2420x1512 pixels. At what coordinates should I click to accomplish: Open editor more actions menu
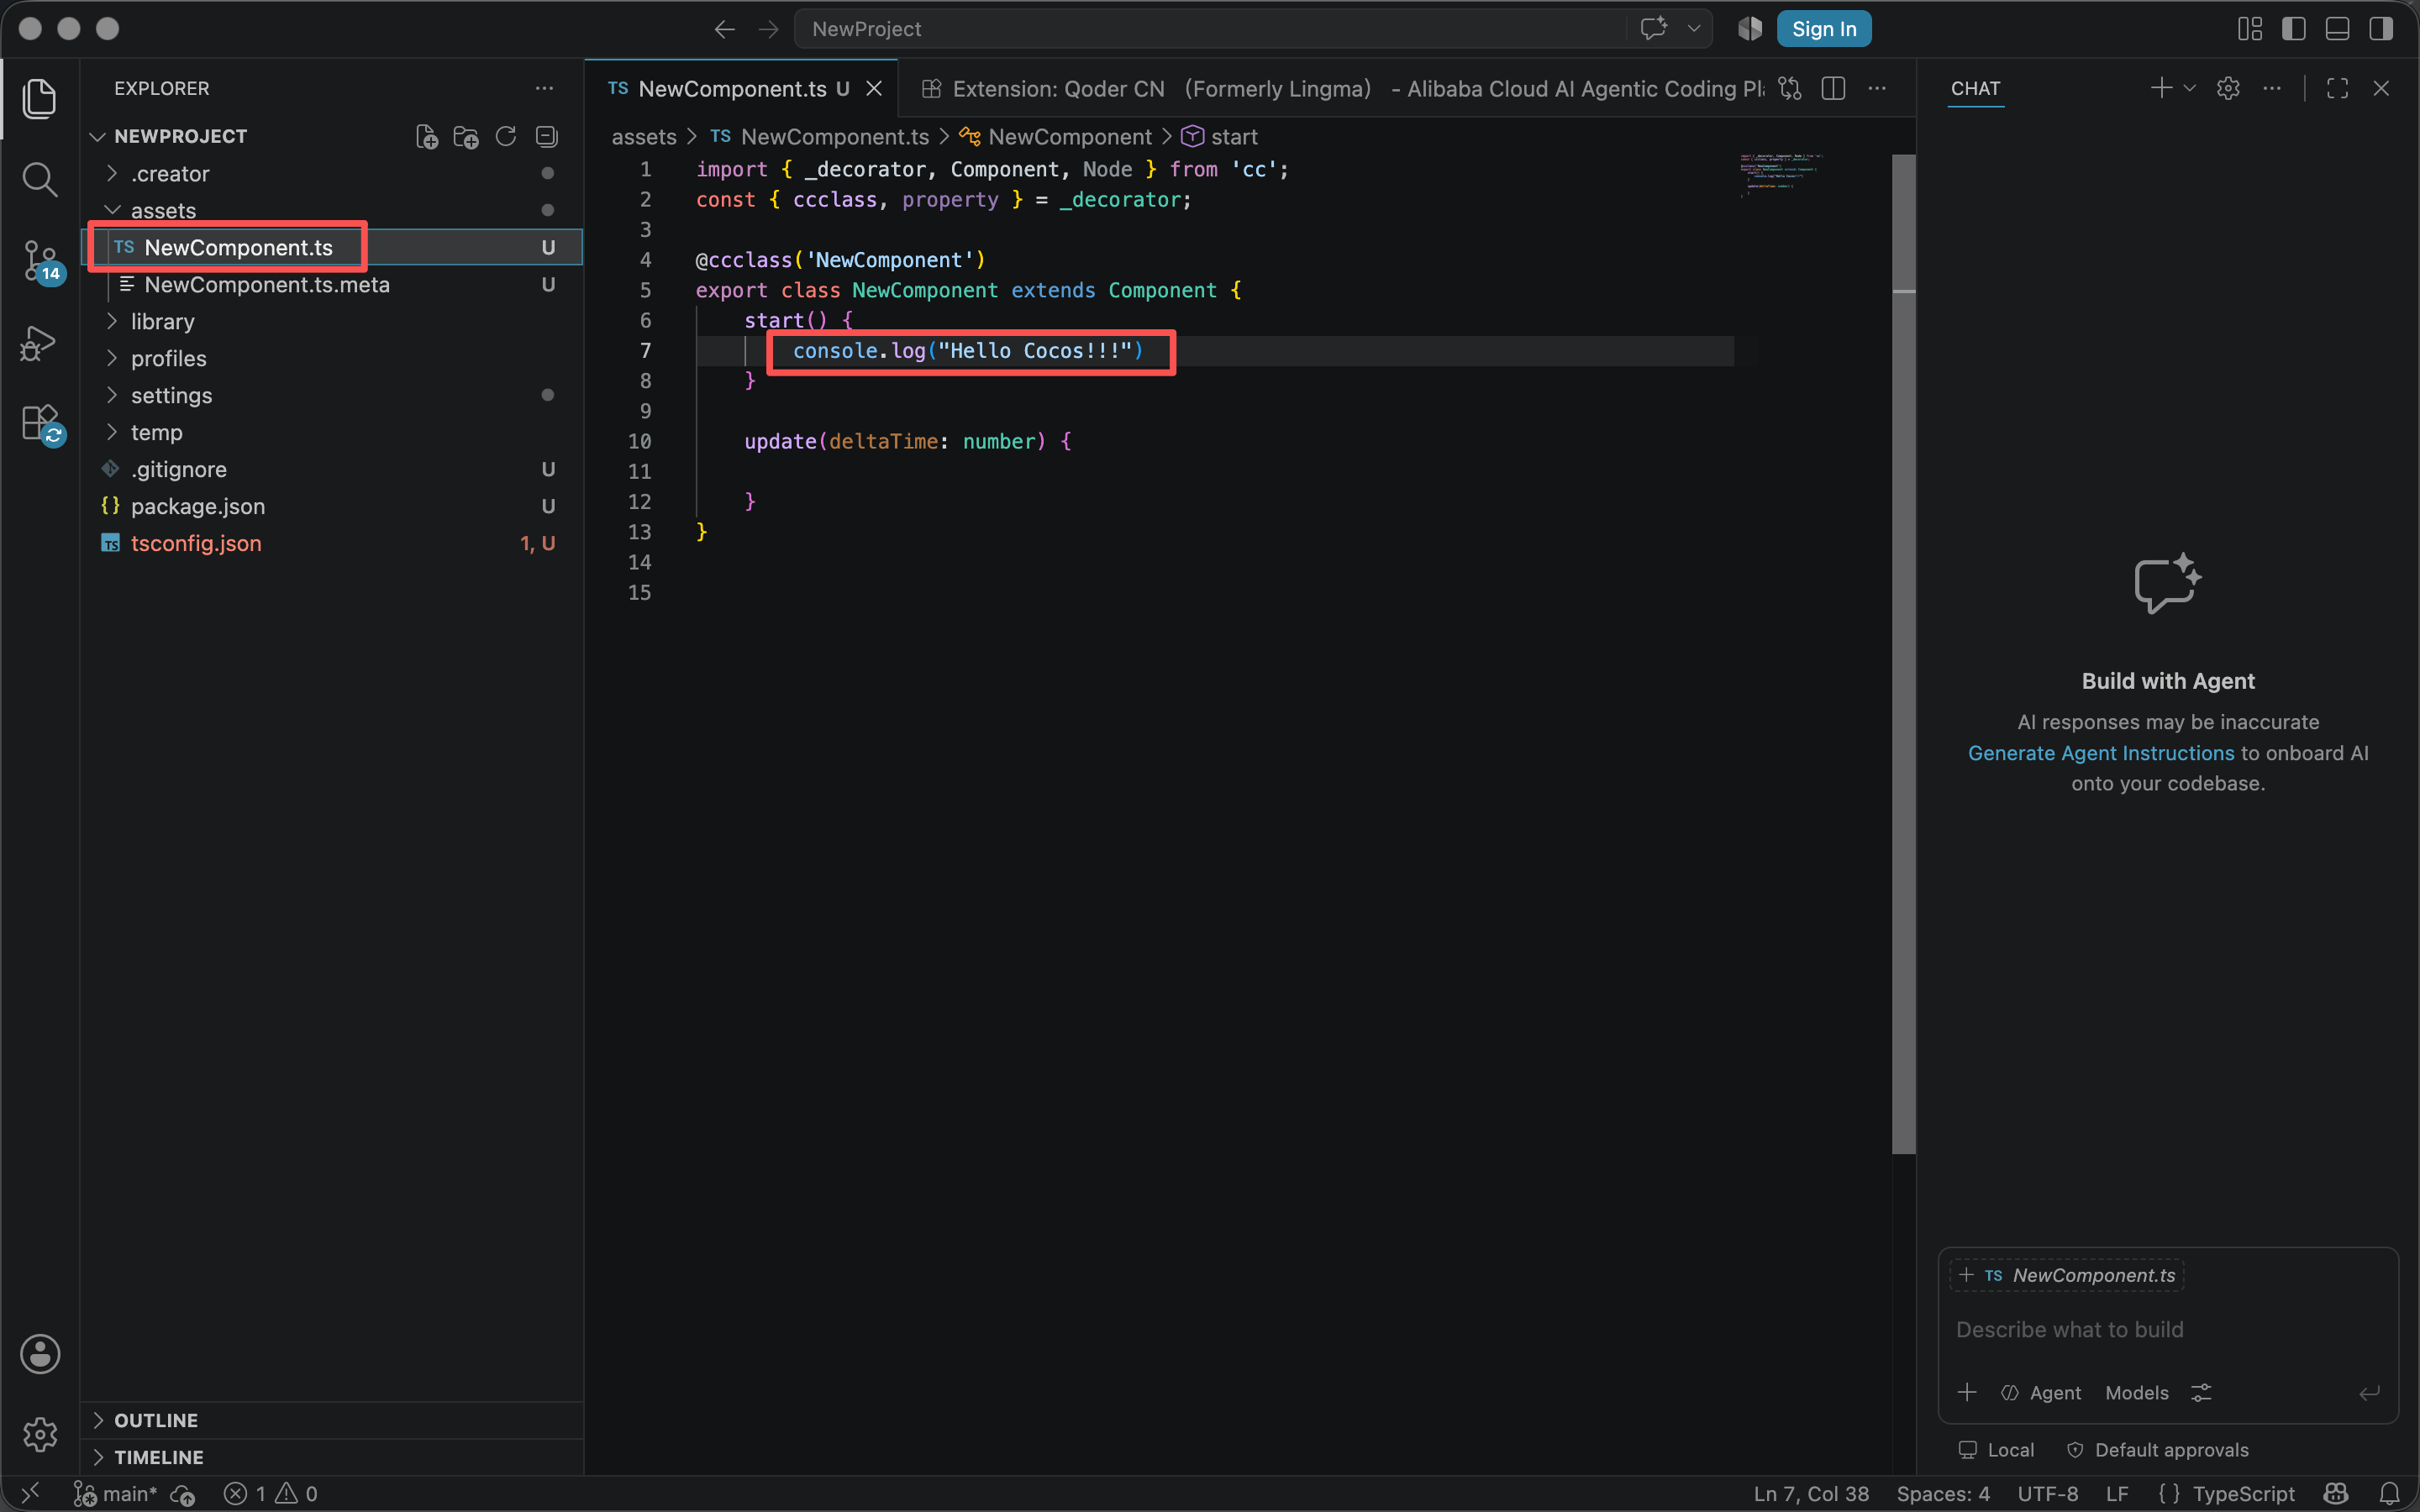[1877, 88]
